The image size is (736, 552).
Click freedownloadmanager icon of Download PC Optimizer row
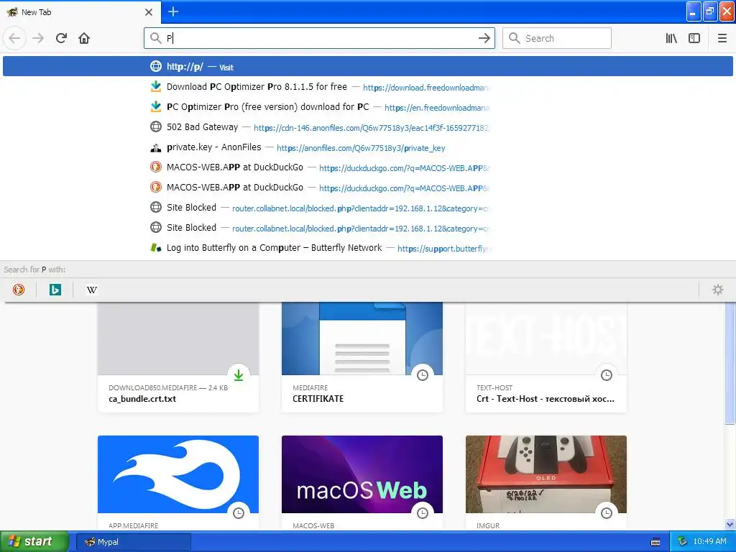pos(156,87)
